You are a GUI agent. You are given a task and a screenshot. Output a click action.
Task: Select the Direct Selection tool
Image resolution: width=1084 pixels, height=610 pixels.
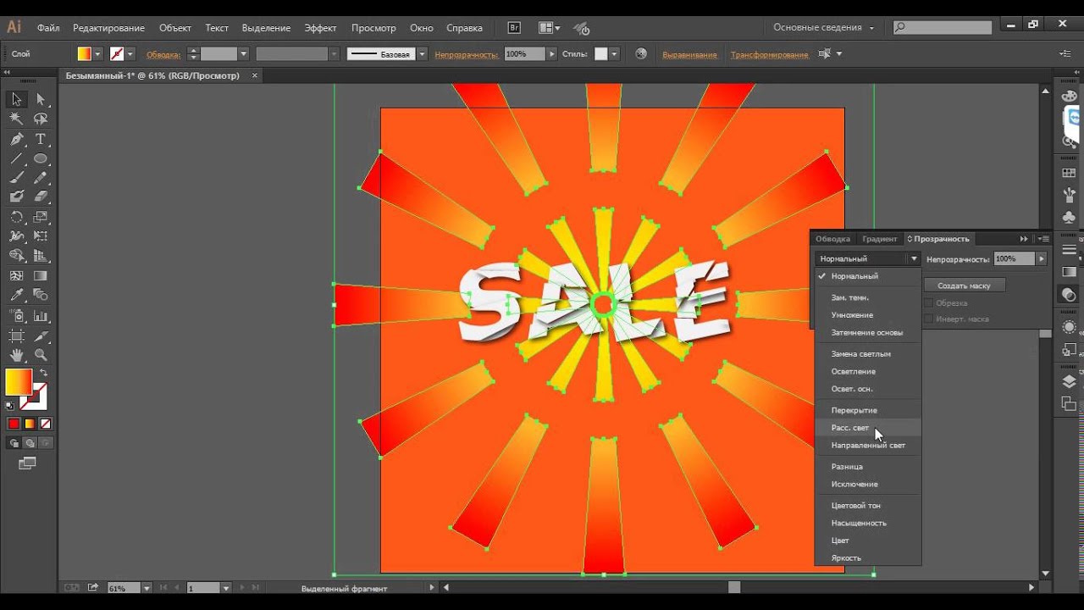pyautogui.click(x=41, y=100)
